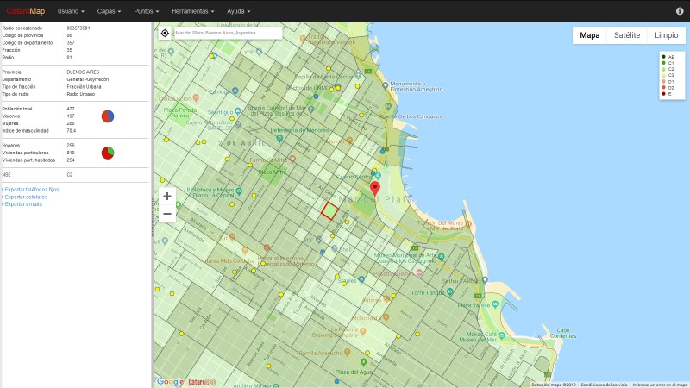Click the Clínica Colón hospital marker

tap(196, 97)
